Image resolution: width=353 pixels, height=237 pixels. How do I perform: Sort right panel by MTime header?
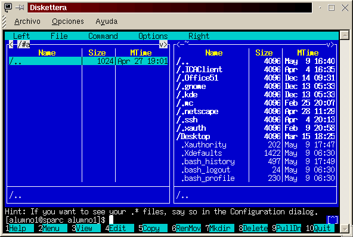click(x=308, y=53)
